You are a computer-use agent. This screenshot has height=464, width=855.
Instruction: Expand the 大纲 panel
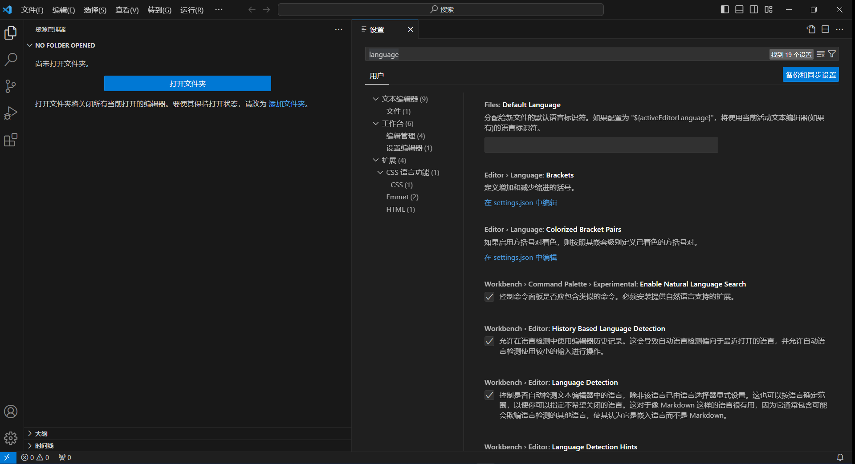(30, 433)
